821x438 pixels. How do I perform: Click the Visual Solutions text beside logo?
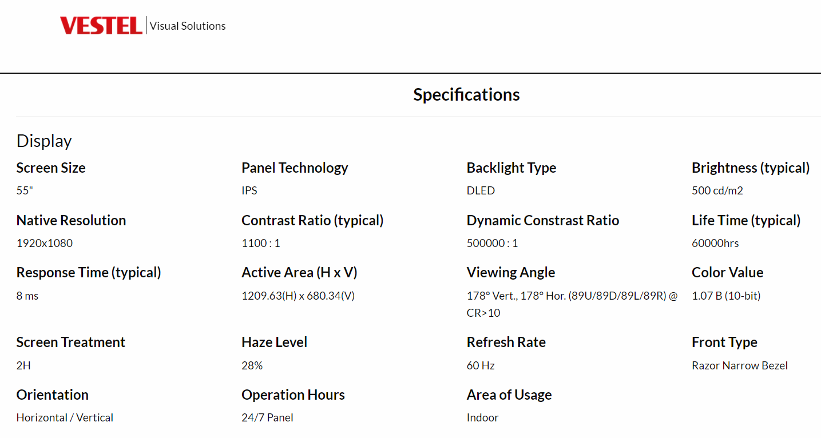[188, 26]
